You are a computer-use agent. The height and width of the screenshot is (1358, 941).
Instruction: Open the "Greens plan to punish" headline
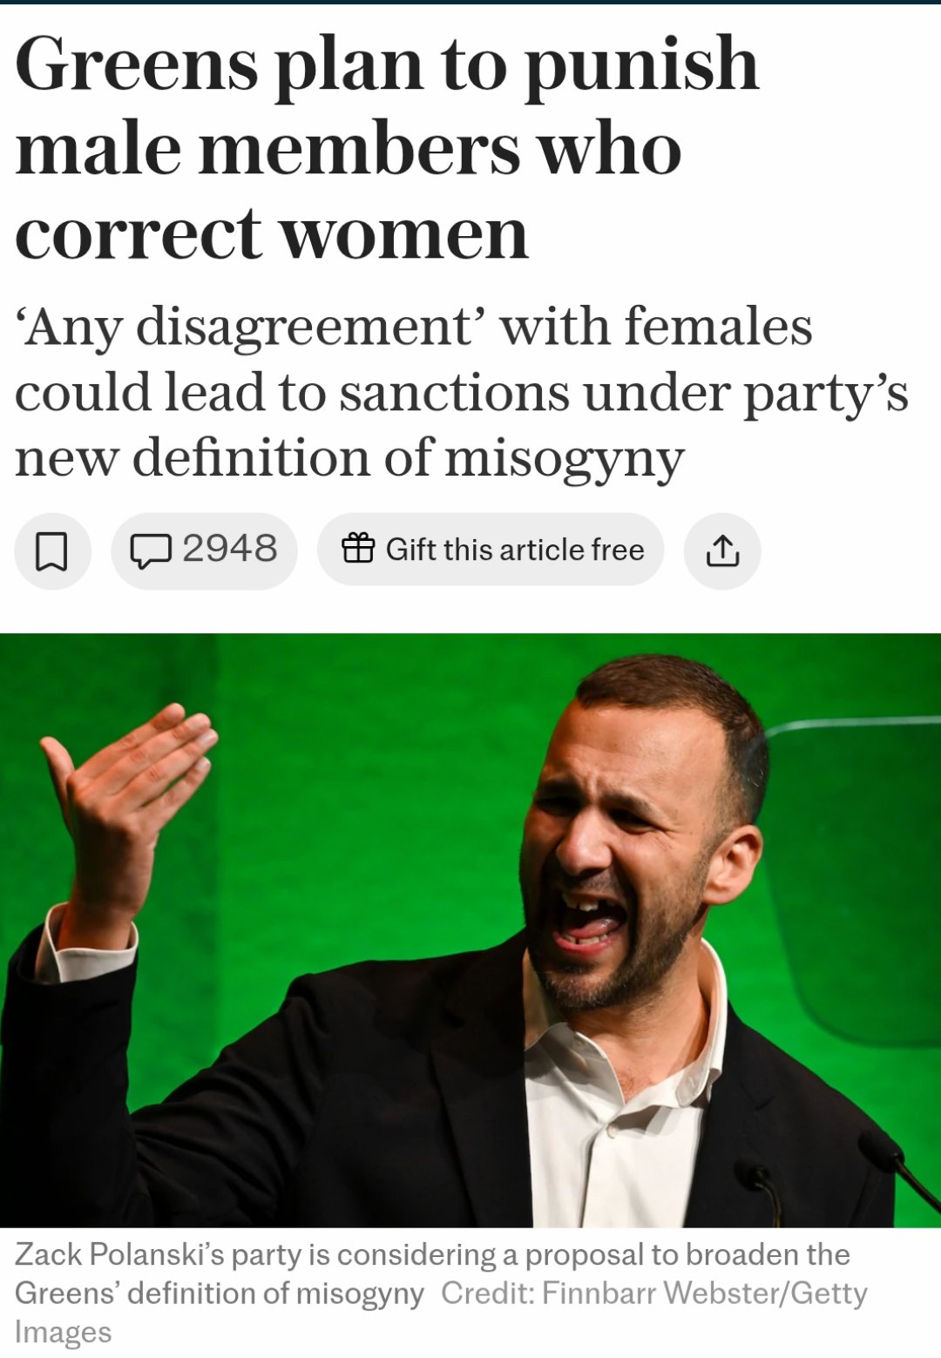click(x=386, y=65)
